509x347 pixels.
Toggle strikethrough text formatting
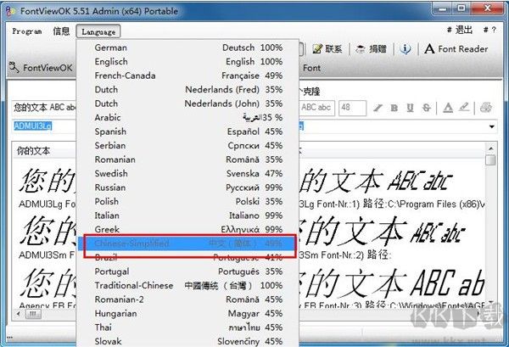[424, 108]
